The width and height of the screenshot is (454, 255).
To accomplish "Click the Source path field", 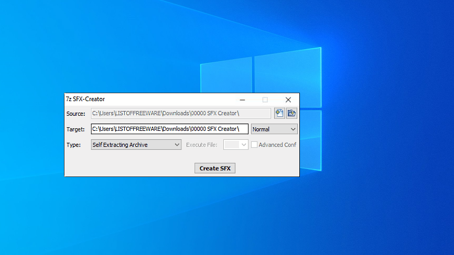I will click(181, 113).
